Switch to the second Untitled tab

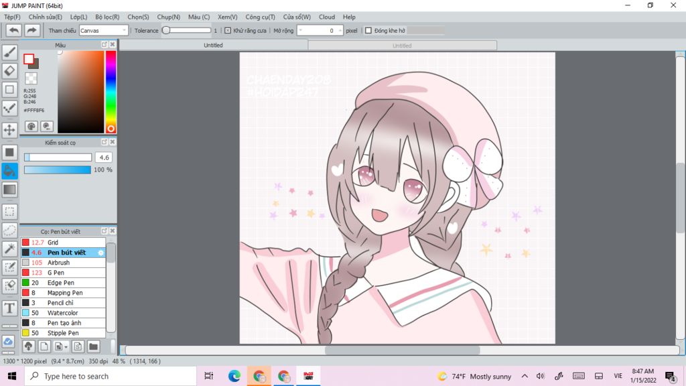tap(402, 46)
